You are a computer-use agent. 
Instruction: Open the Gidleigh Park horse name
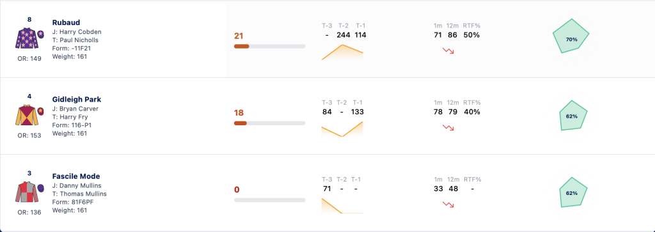click(x=77, y=99)
